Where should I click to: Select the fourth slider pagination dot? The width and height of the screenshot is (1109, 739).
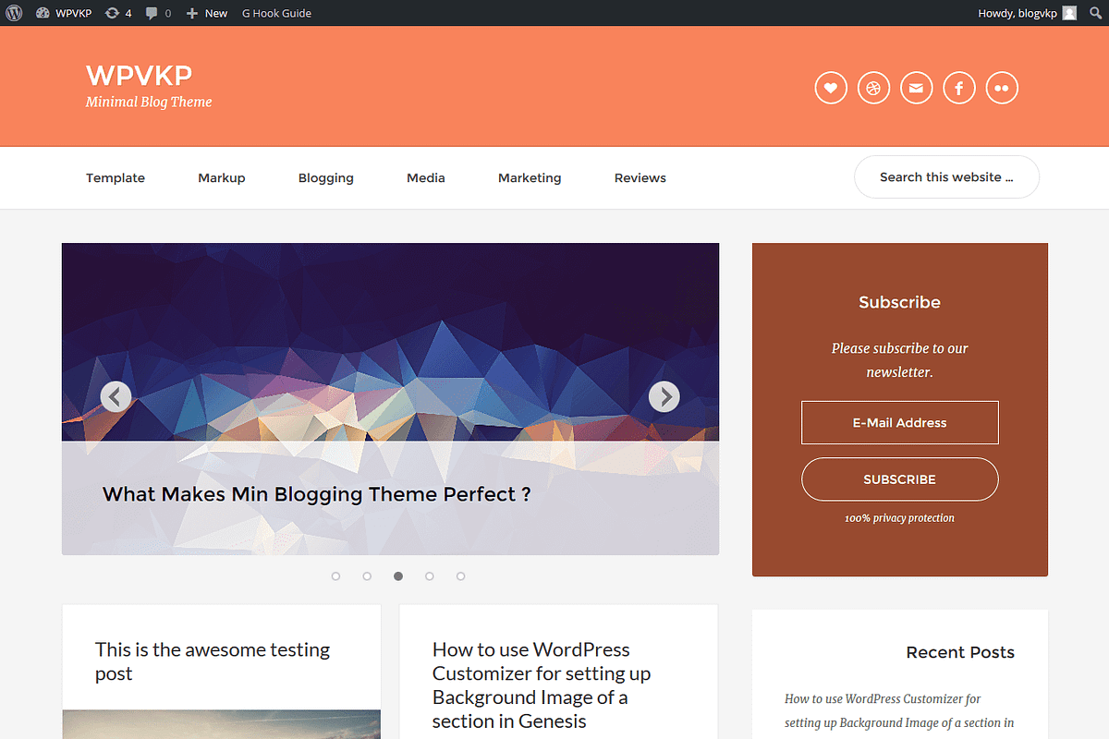430,576
